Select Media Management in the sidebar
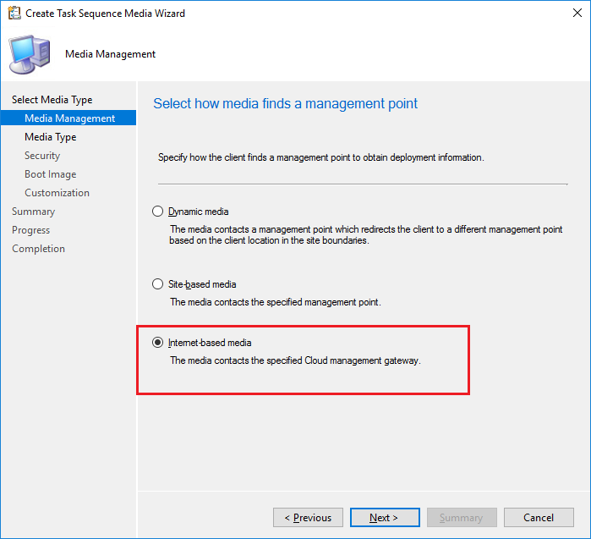 pos(68,118)
